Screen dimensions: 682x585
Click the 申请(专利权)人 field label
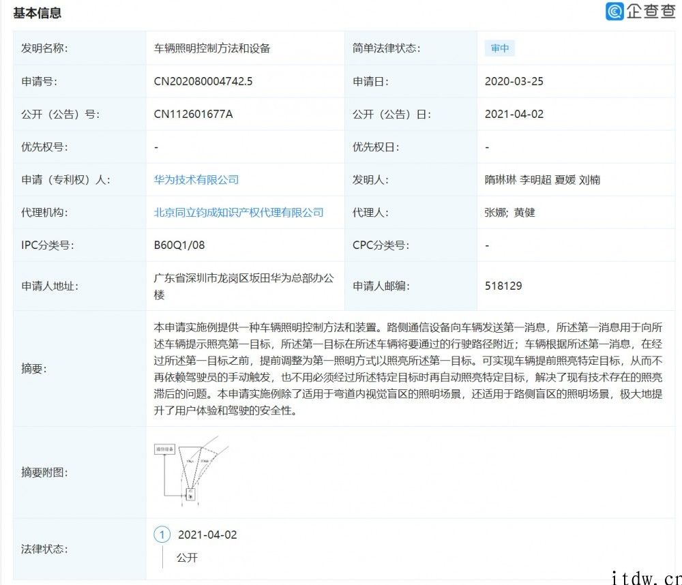[65, 179]
